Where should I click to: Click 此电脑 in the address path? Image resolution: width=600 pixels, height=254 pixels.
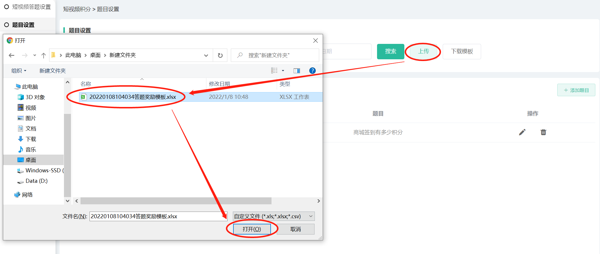click(73, 55)
